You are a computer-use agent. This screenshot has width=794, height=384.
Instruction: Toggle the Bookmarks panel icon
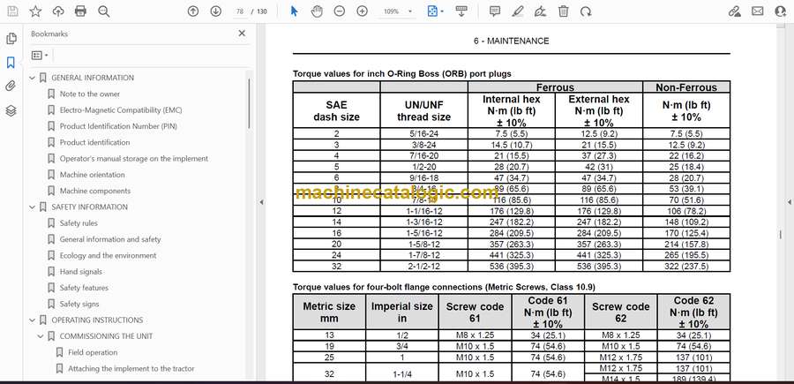[11, 63]
